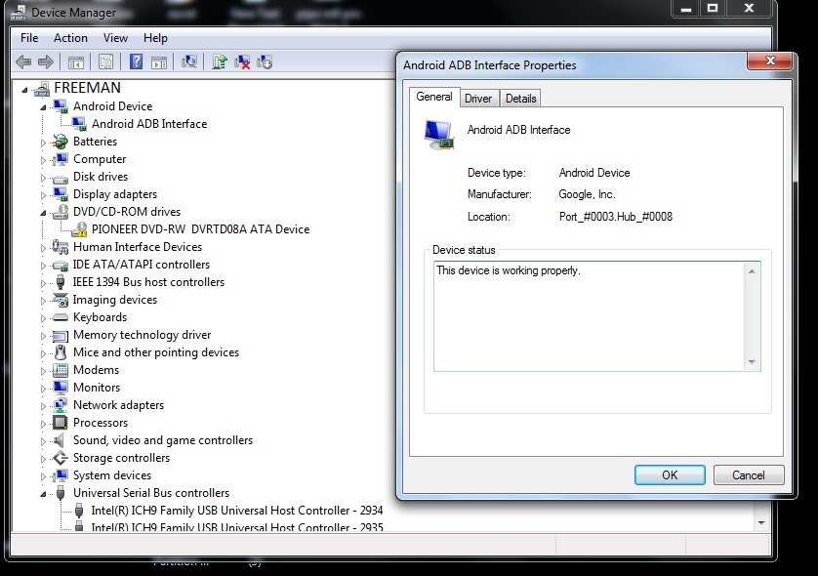Select Intel ICH9 USB Host Controller - 2934
Image resolution: width=818 pixels, height=576 pixels.
pyautogui.click(x=237, y=511)
